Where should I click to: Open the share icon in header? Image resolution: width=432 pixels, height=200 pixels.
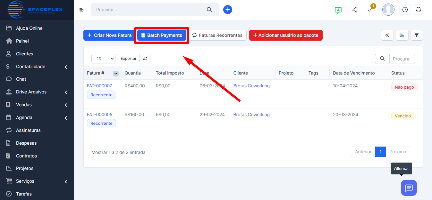(354, 10)
